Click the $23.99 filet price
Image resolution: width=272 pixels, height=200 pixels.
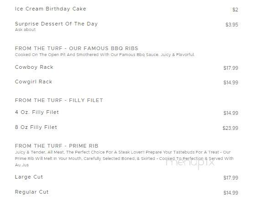(230, 128)
